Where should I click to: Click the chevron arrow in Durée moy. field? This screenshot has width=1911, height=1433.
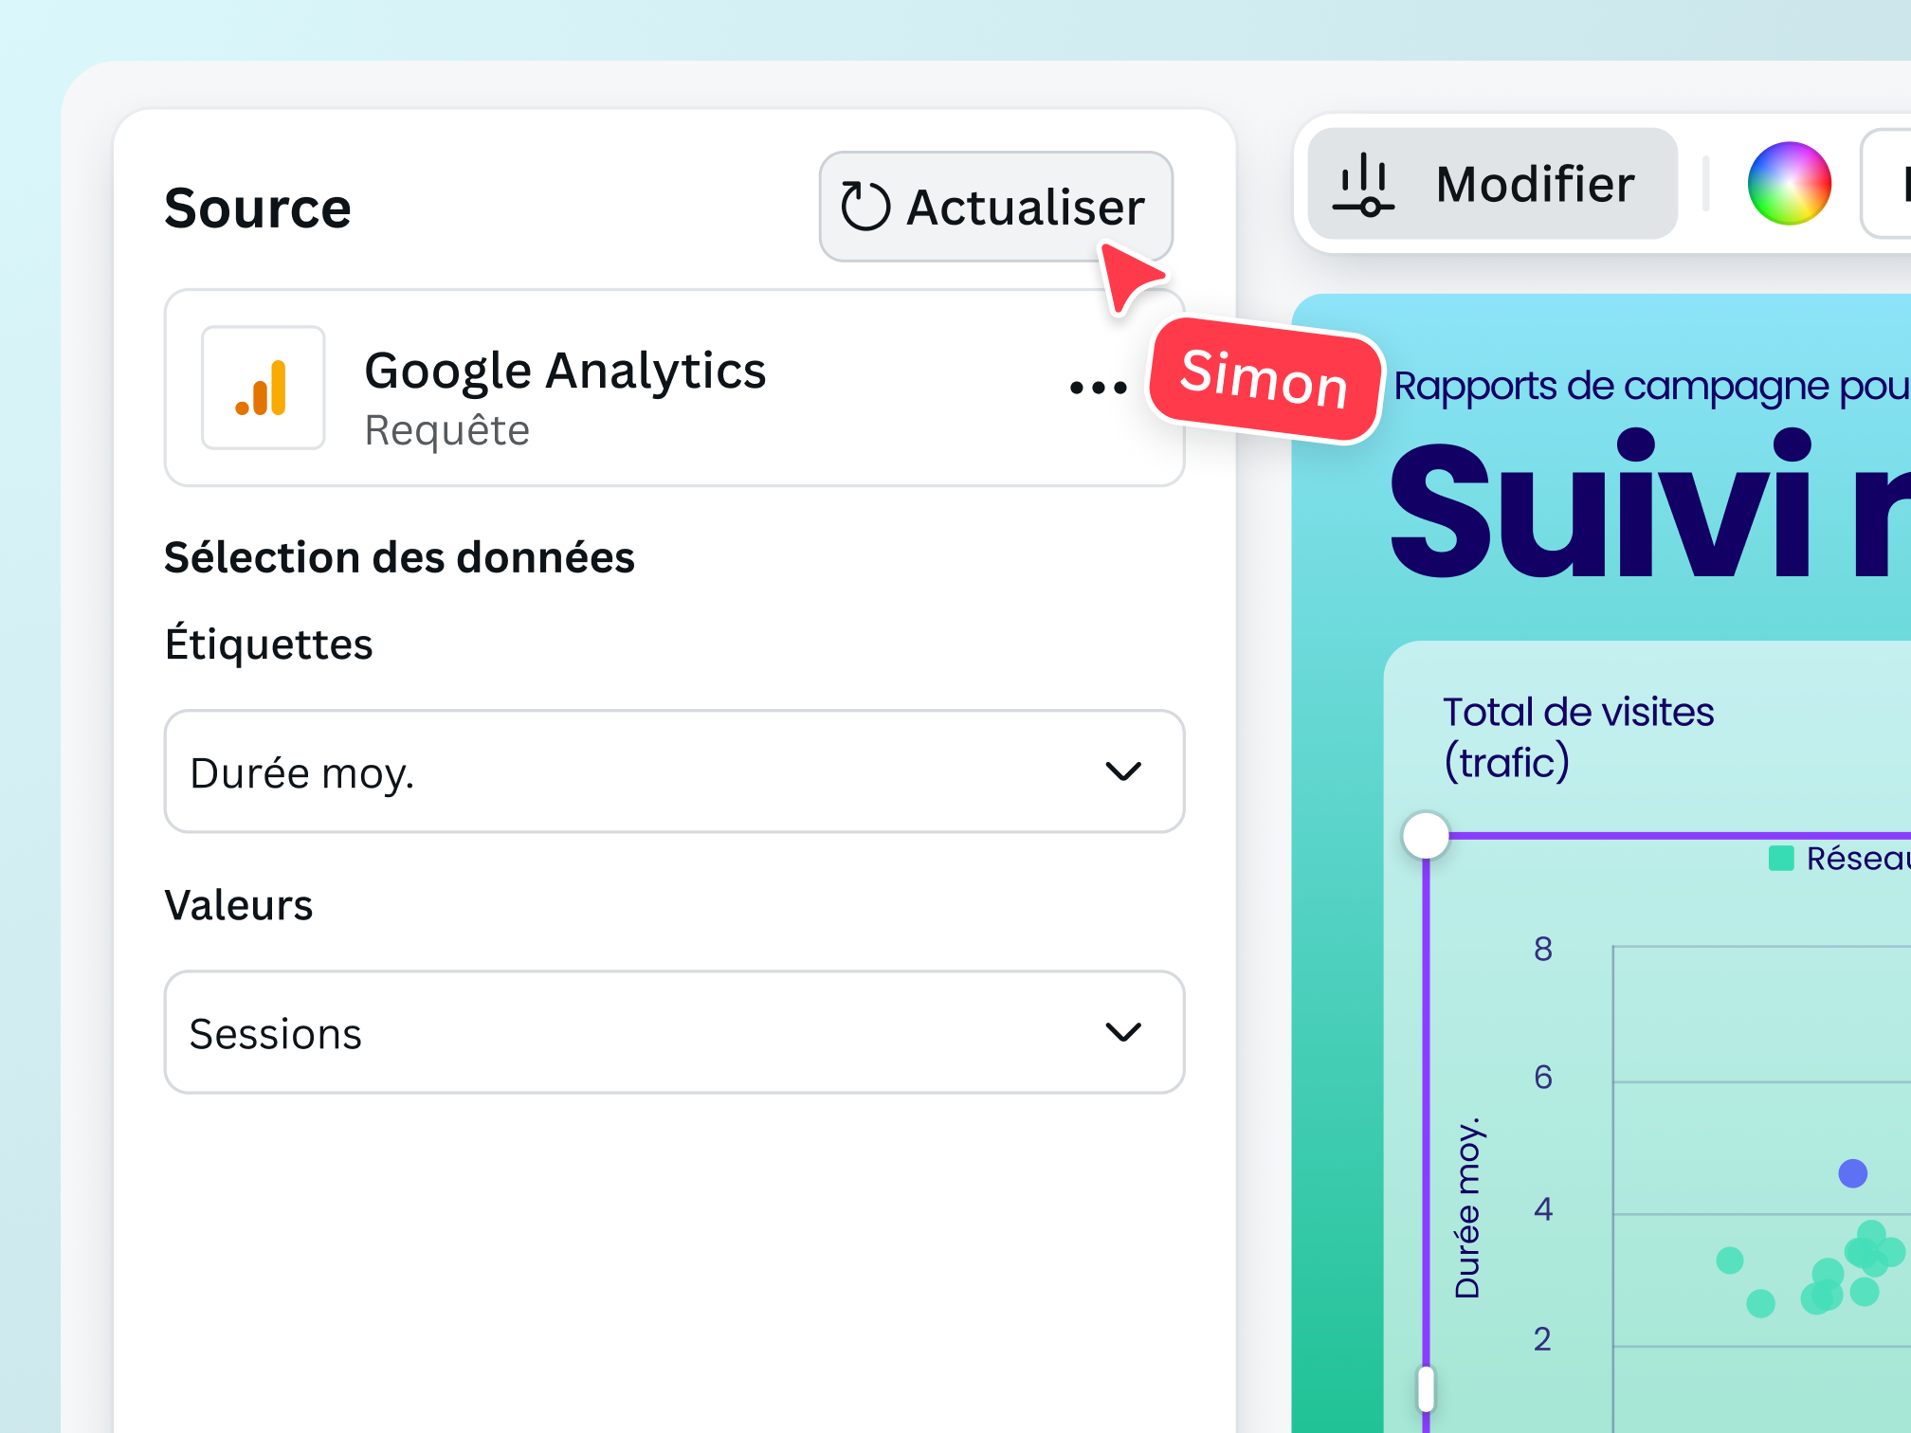(1122, 771)
